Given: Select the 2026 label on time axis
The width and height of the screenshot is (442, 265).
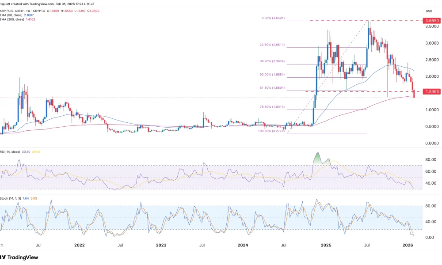Looking at the screenshot, I should click(x=407, y=244).
